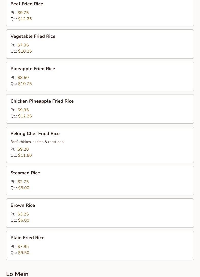Select the Beef Fried Rice quart price $12.25
The height and width of the screenshot is (277, 200).
(25, 19)
